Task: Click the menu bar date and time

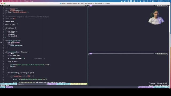Action: click(164, 1)
